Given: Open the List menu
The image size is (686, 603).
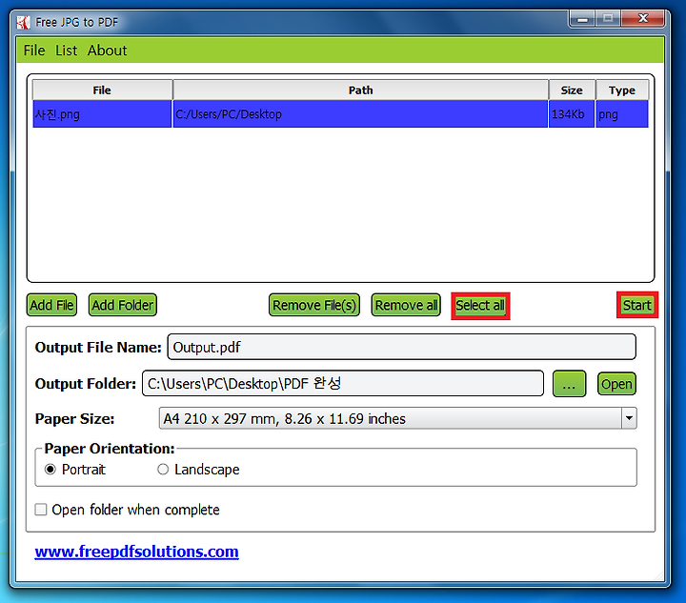Looking at the screenshot, I should 66,50.
